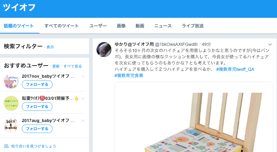This screenshot has height=152, width=277.
Task: Open the 2017nov_baby stroller avatar
Action: pyautogui.click(x=11, y=81)
